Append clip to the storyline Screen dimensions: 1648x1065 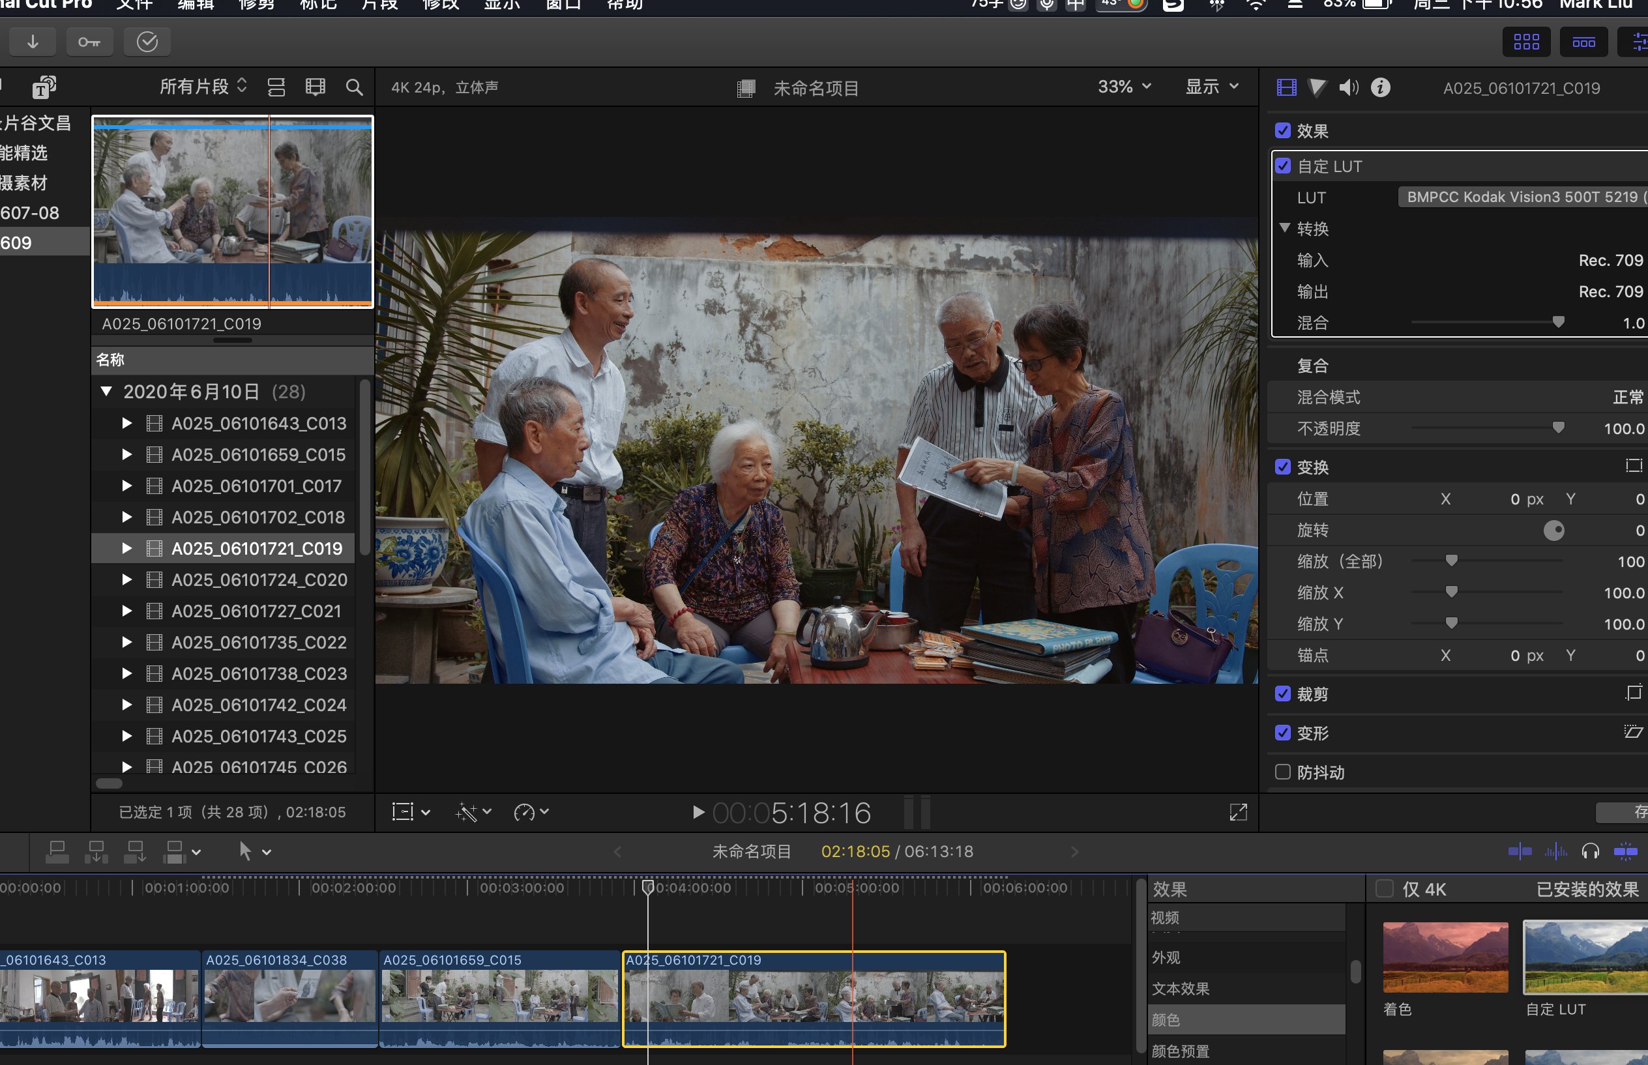tap(135, 852)
